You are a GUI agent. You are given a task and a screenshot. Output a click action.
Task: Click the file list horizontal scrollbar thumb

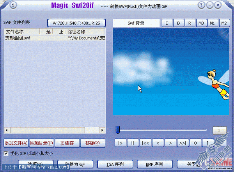pyautogui.click(x=48, y=130)
